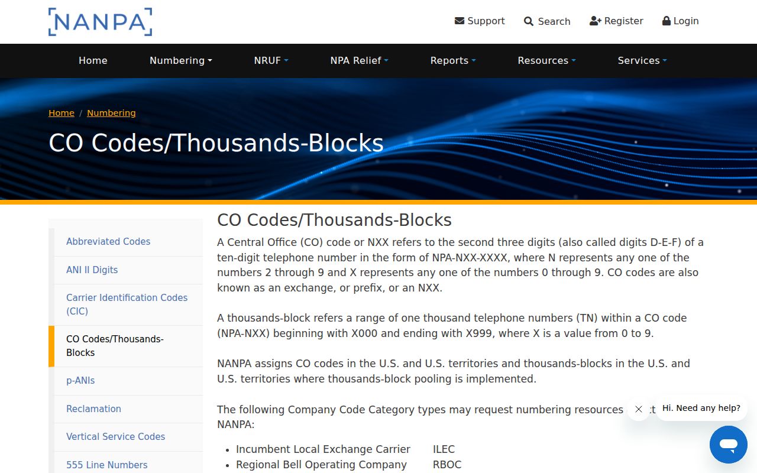Click the Home breadcrumb link
This screenshot has height=473, width=757.
tap(62, 113)
